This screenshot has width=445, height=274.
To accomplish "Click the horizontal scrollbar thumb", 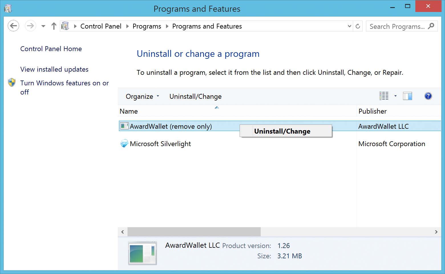I will 194,232.
